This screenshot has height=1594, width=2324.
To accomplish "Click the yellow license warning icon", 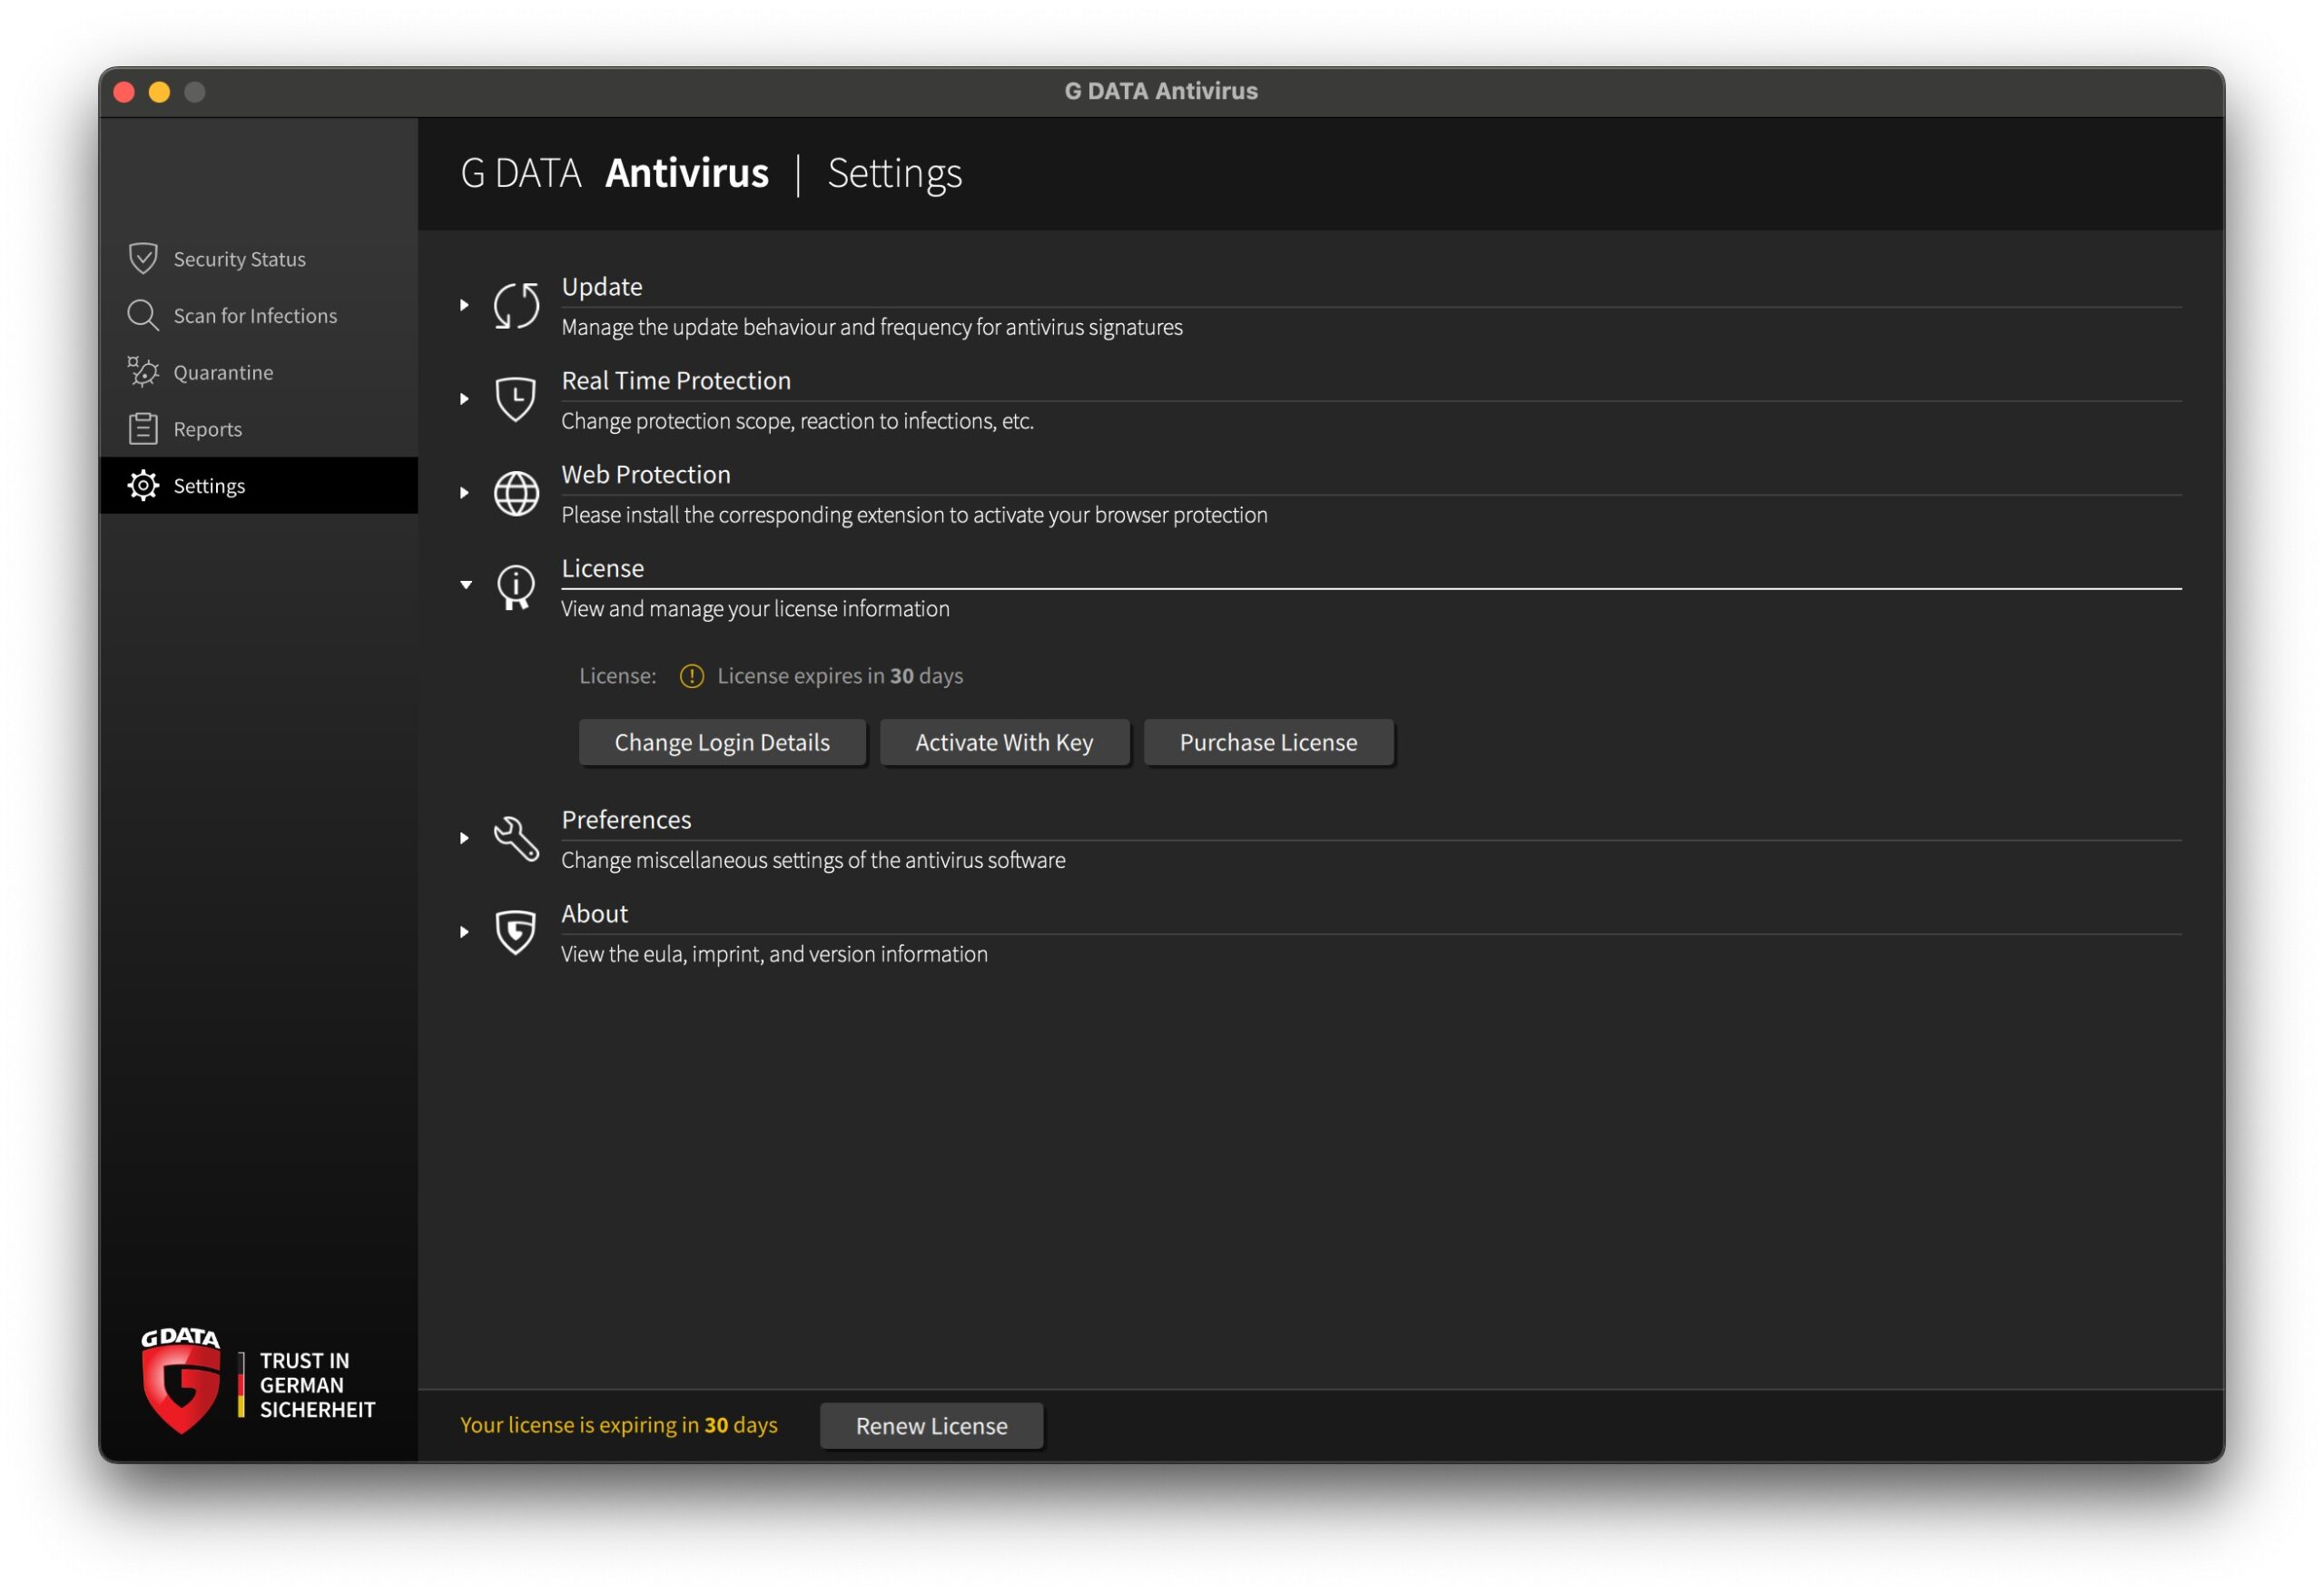I will (692, 677).
